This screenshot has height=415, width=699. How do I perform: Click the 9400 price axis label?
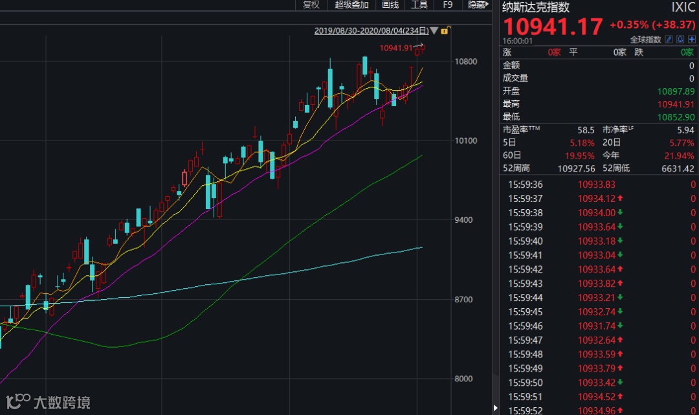[463, 219]
